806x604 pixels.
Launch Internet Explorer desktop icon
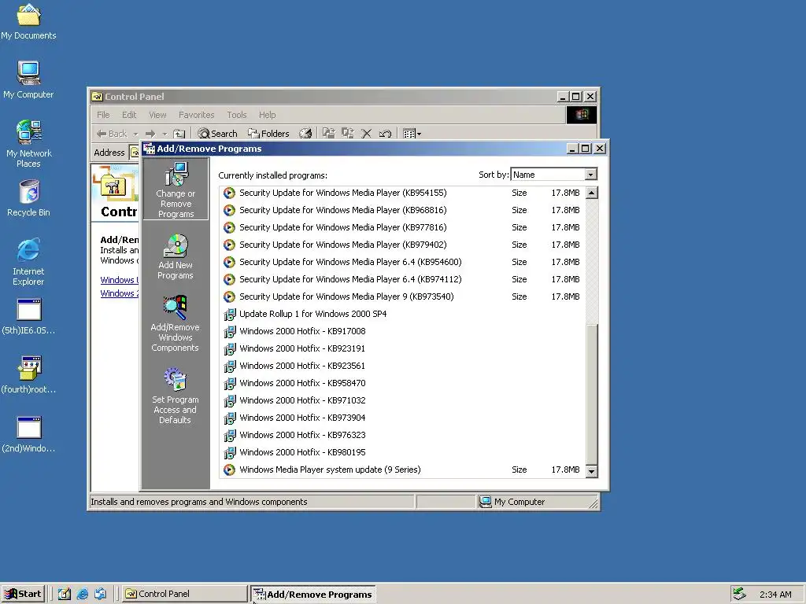click(28, 261)
